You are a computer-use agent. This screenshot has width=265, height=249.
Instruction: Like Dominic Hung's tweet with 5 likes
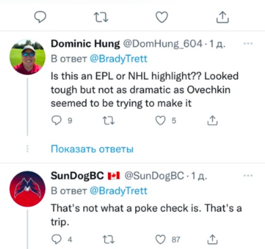point(160,121)
